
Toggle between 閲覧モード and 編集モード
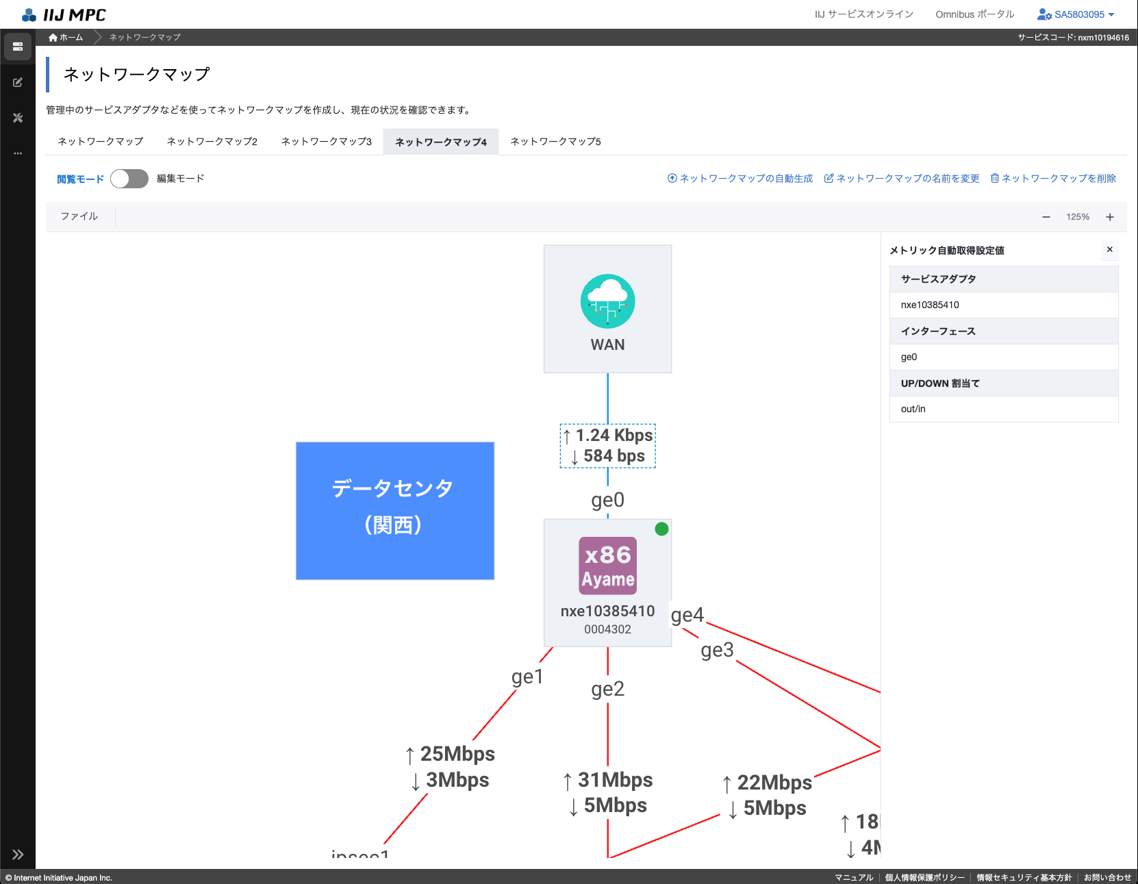point(129,179)
